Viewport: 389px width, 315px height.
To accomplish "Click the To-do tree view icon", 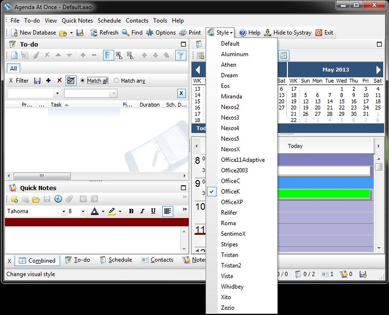I will [x=108, y=55].
